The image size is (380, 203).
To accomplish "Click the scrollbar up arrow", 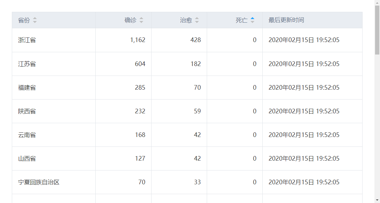I will coord(377,3).
